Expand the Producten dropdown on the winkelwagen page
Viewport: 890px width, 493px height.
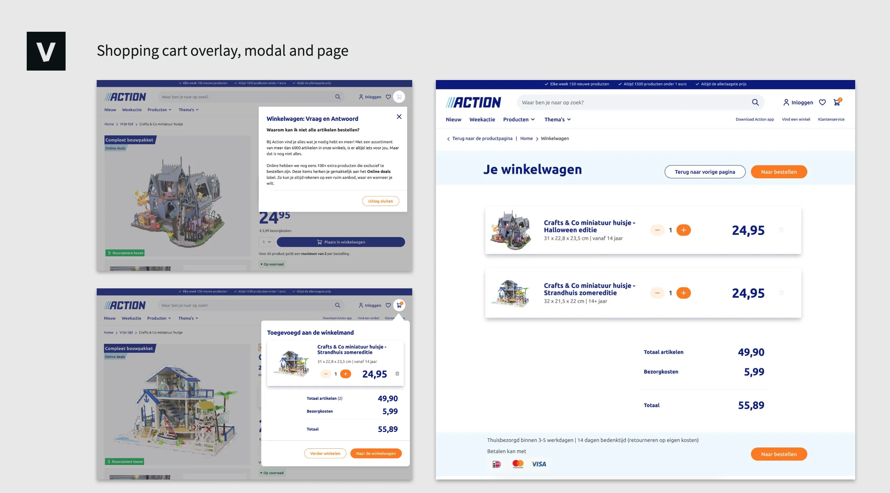519,120
